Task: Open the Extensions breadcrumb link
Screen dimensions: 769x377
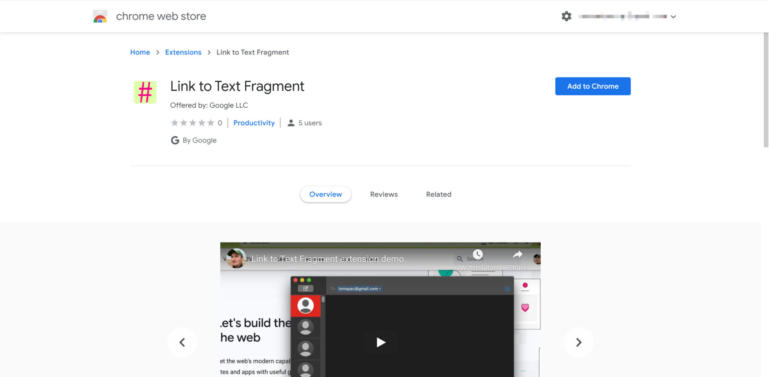Action: click(183, 52)
